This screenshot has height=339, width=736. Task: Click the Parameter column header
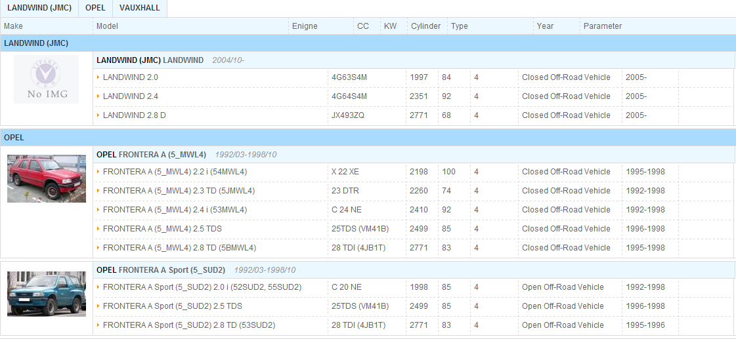(603, 26)
